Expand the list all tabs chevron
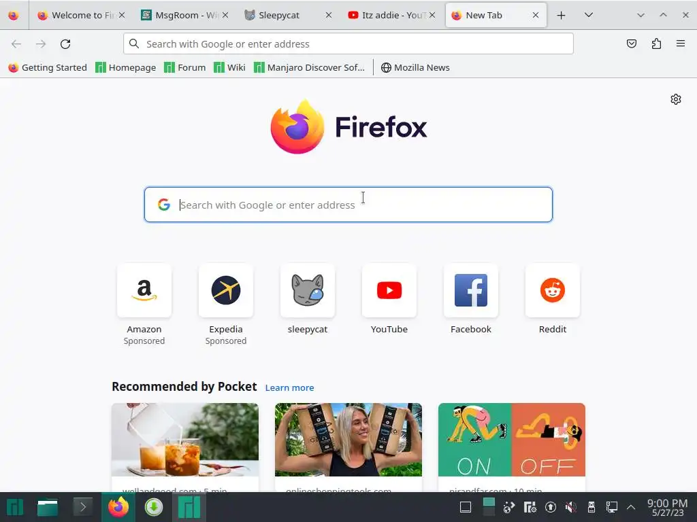The width and height of the screenshot is (697, 522). [589, 15]
